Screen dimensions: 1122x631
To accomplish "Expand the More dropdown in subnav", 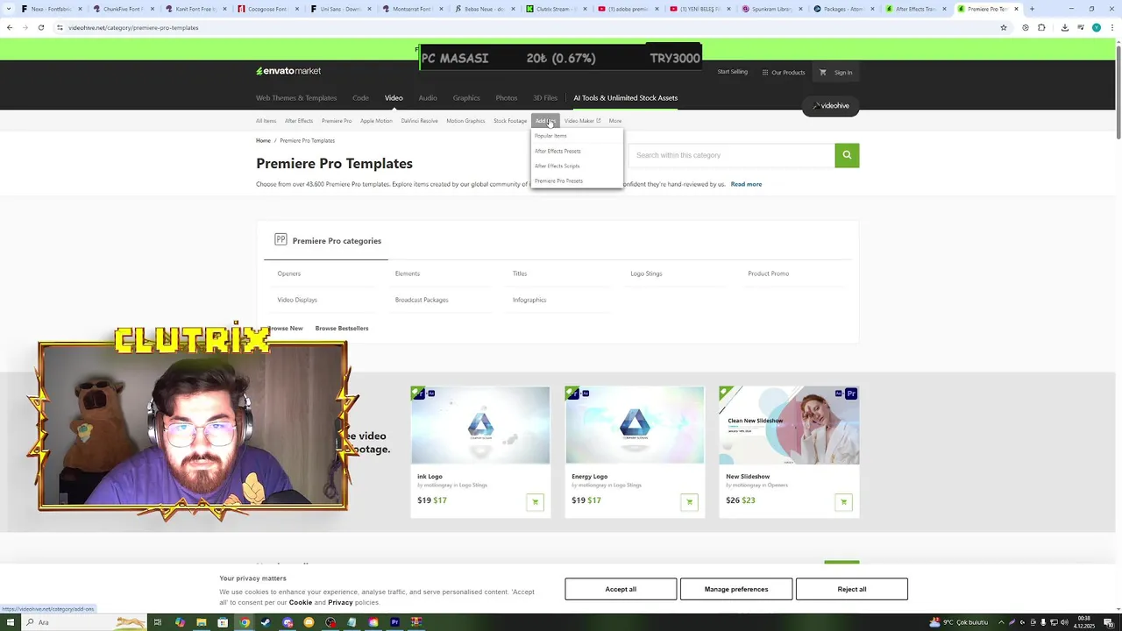I will [x=615, y=121].
